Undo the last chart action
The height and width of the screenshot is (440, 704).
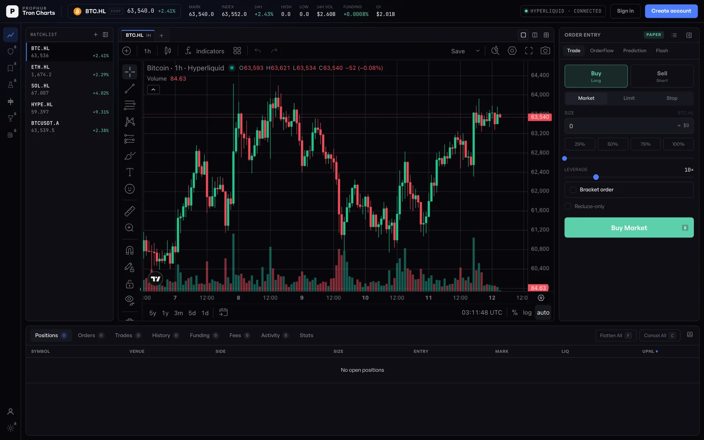(x=257, y=51)
